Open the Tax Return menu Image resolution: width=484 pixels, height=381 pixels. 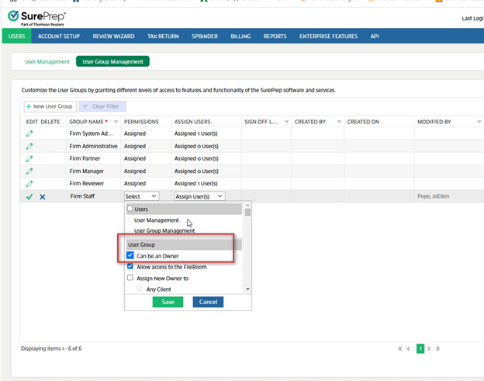click(164, 36)
